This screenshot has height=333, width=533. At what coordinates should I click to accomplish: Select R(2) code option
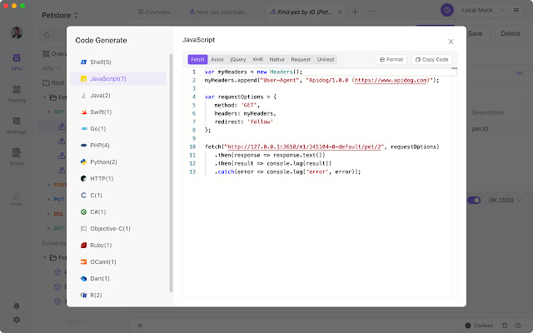118,295
